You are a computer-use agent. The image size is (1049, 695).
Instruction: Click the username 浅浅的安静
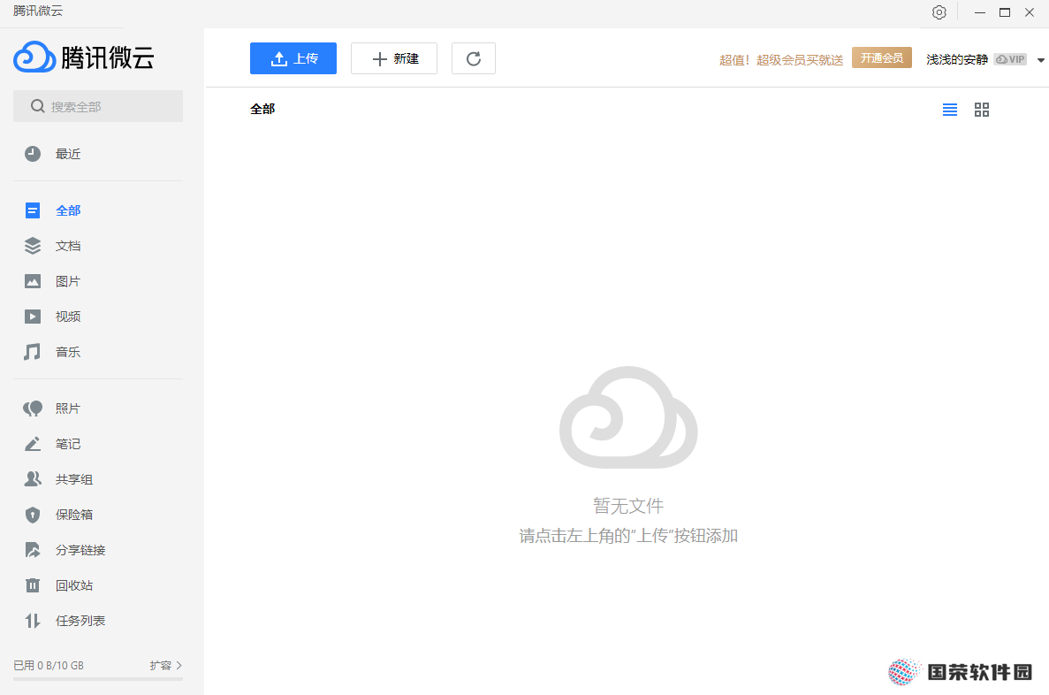pos(957,59)
